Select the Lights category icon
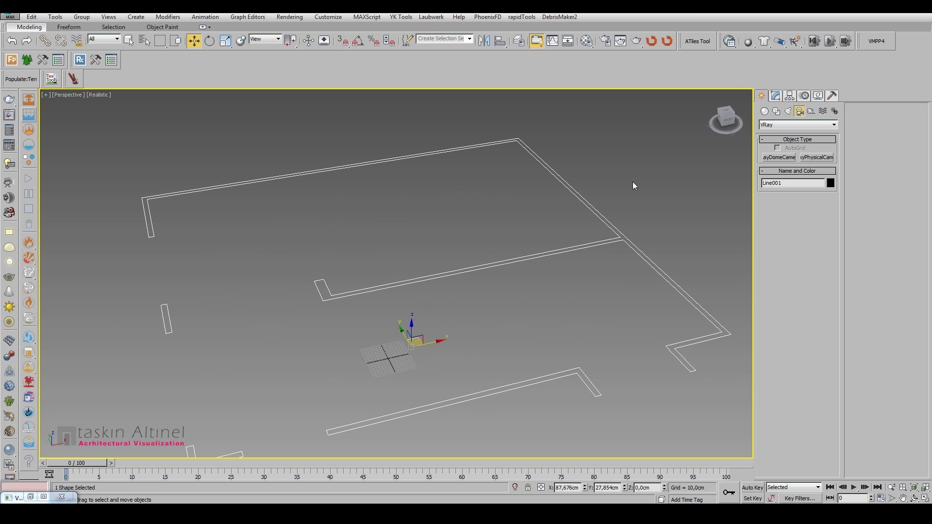Image resolution: width=932 pixels, height=524 pixels. 788,112
